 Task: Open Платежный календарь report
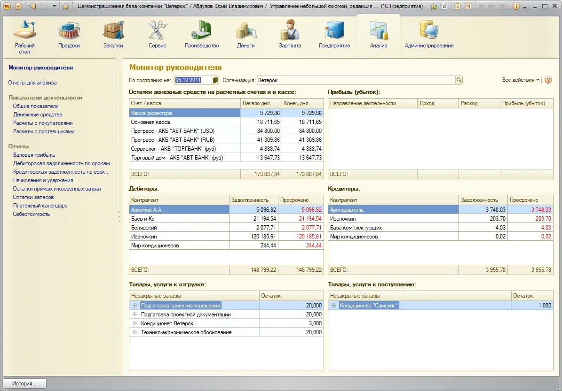coord(40,206)
